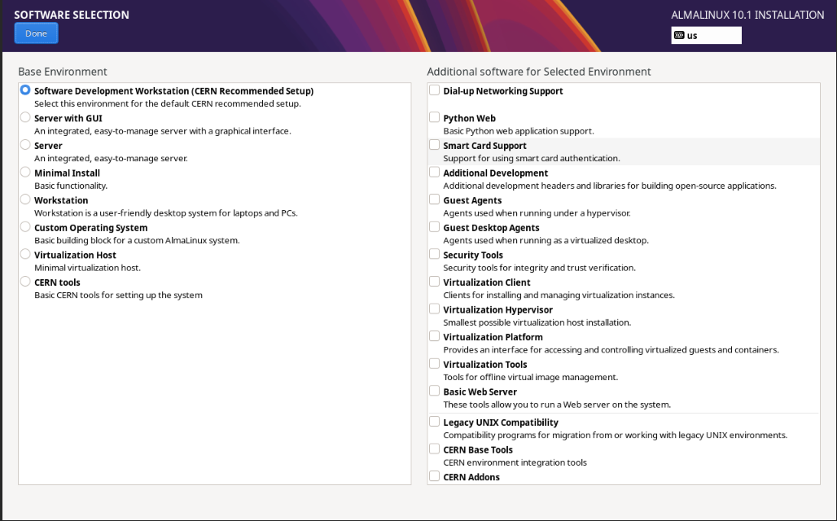Select the CERN tools base environment
Image resolution: width=837 pixels, height=521 pixels.
[25, 282]
